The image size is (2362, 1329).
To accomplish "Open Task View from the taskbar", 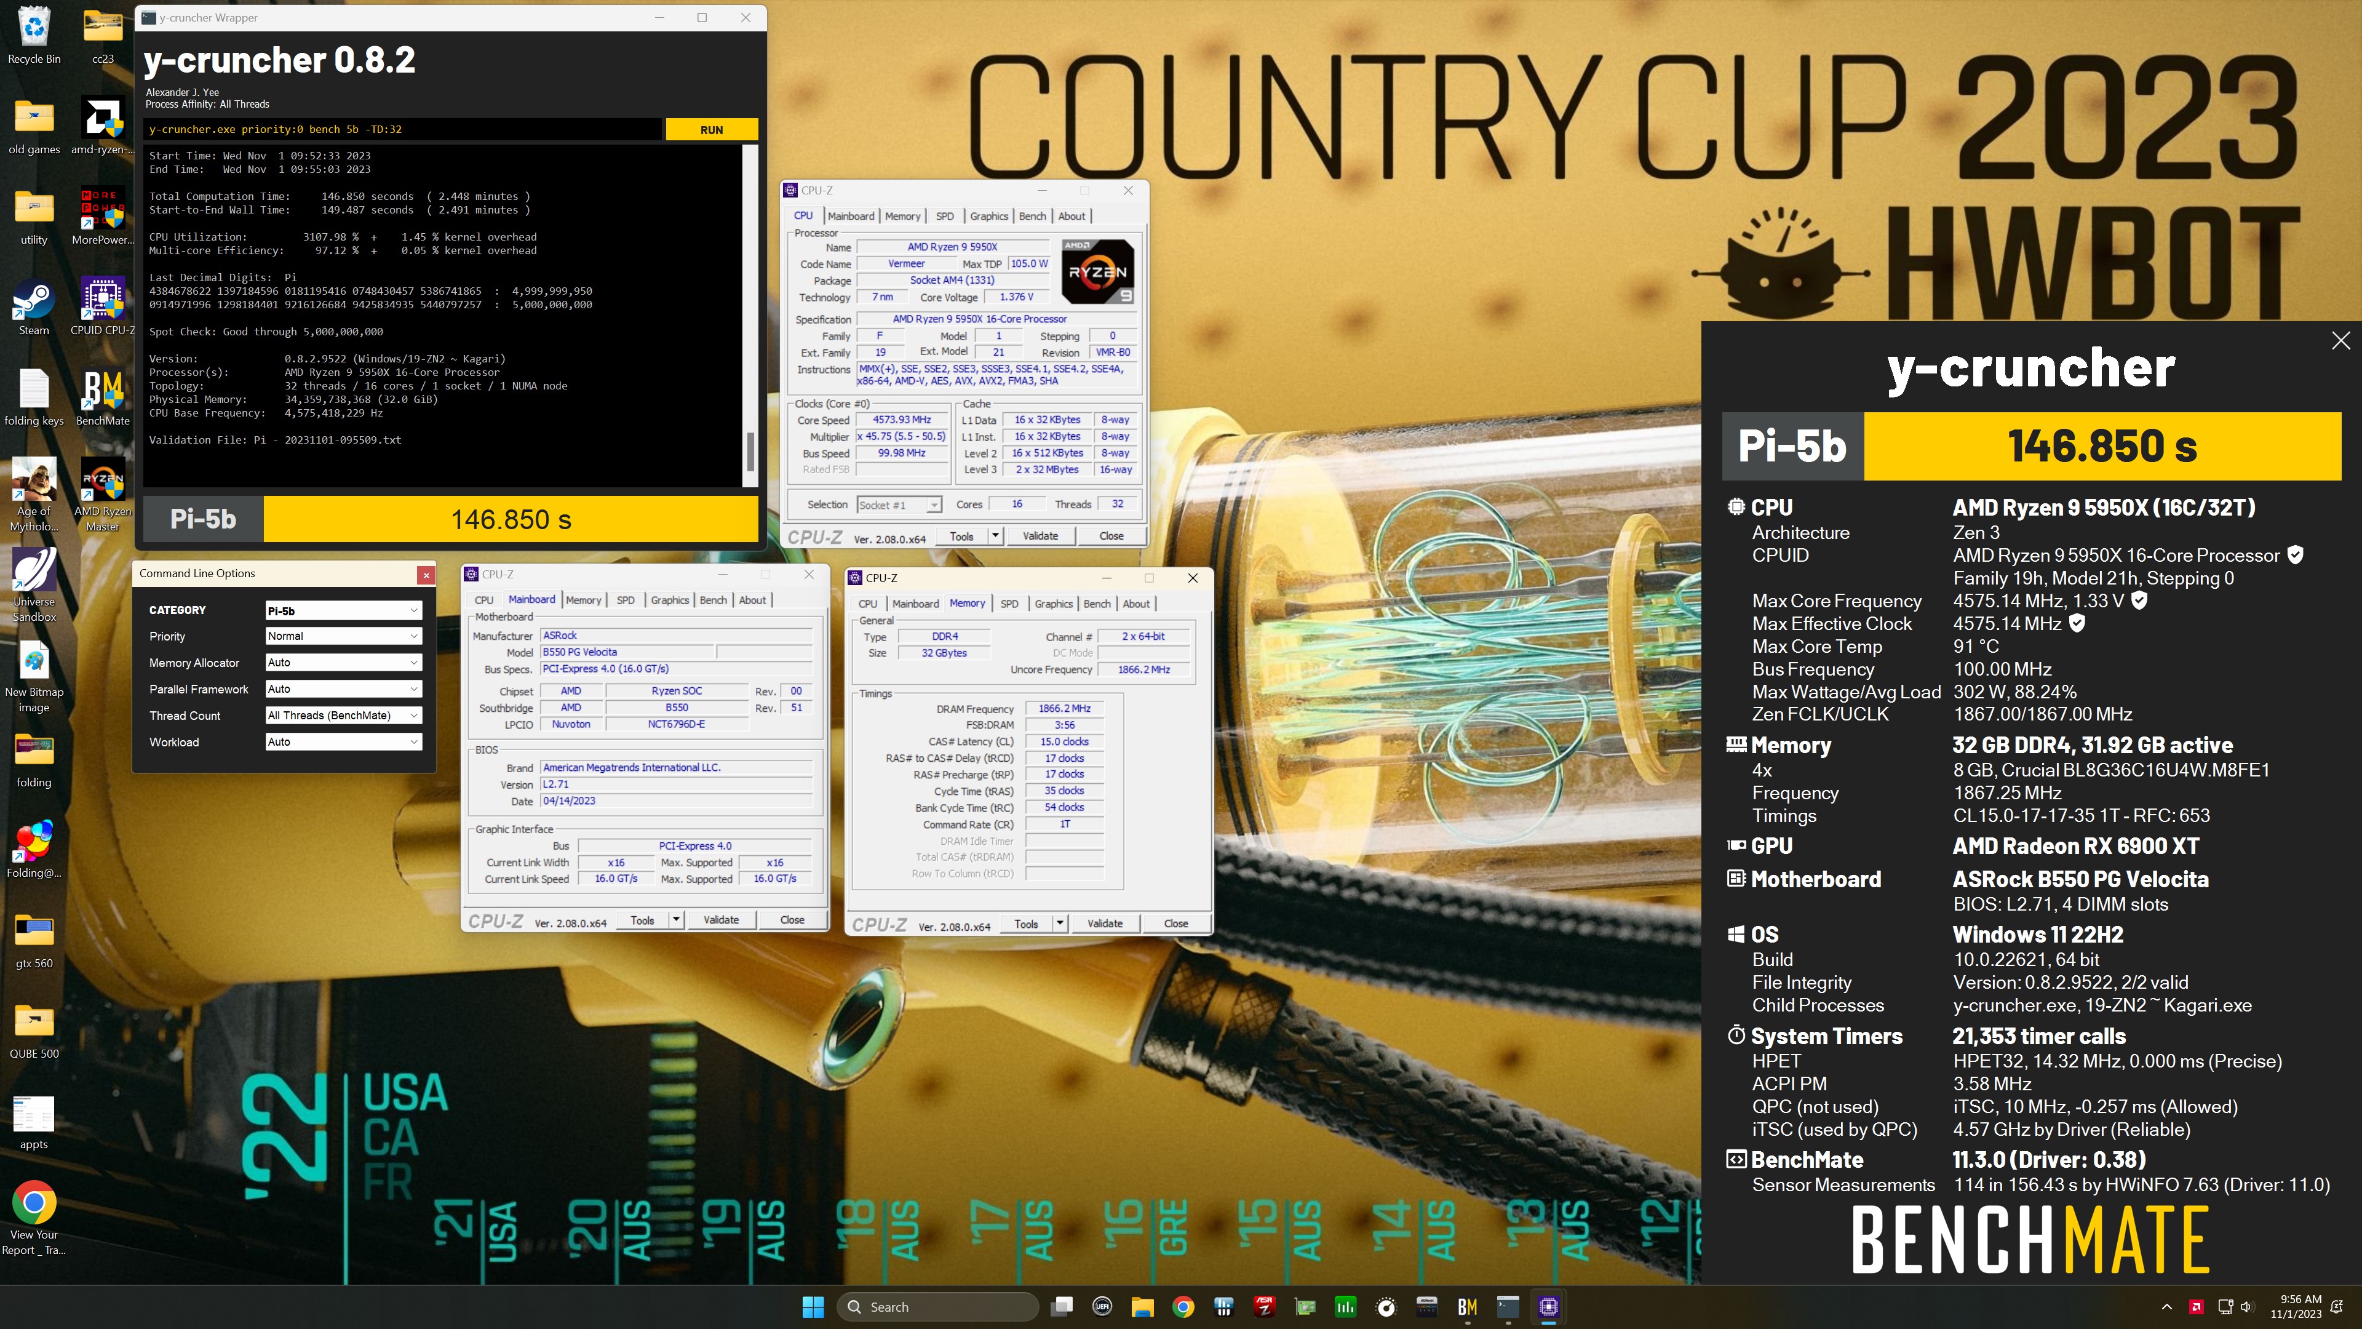I will [1062, 1307].
